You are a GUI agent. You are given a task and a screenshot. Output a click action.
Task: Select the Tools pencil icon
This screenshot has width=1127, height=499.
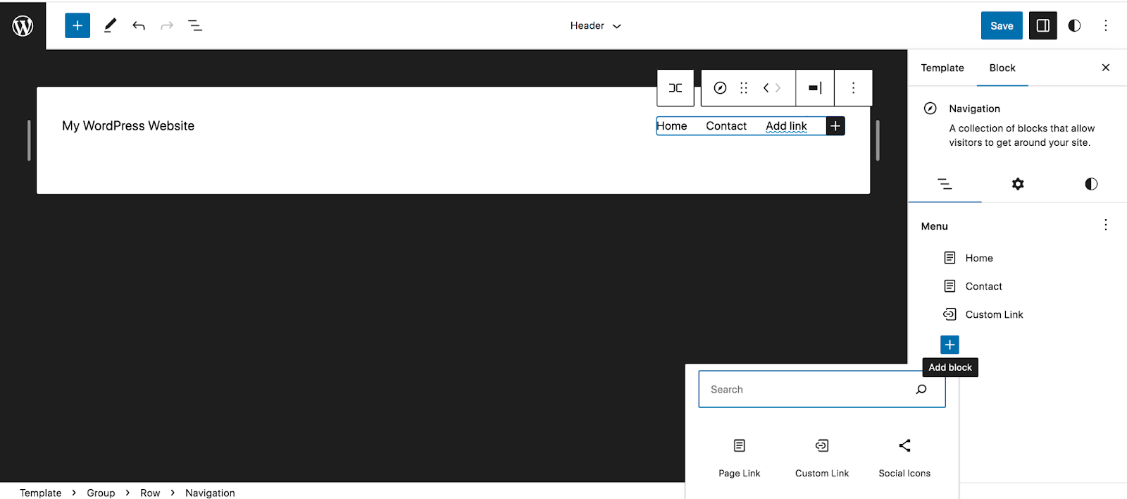tap(110, 25)
